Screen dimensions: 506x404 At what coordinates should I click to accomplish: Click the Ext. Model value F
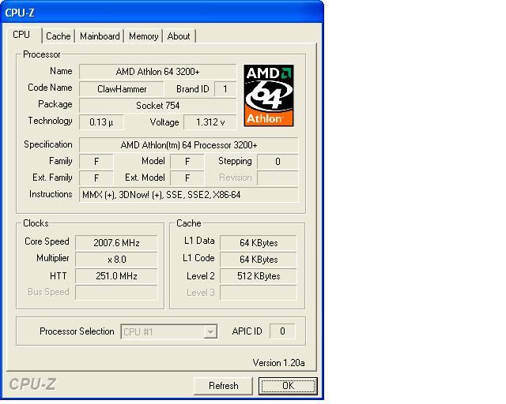[187, 178]
